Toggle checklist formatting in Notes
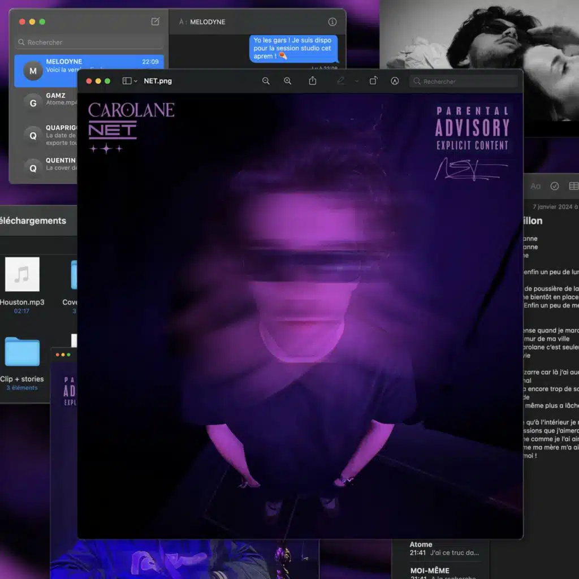The image size is (579, 579). click(x=555, y=186)
